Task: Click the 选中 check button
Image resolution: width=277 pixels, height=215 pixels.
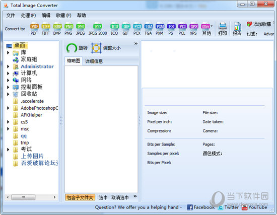Action: [x=103, y=197]
